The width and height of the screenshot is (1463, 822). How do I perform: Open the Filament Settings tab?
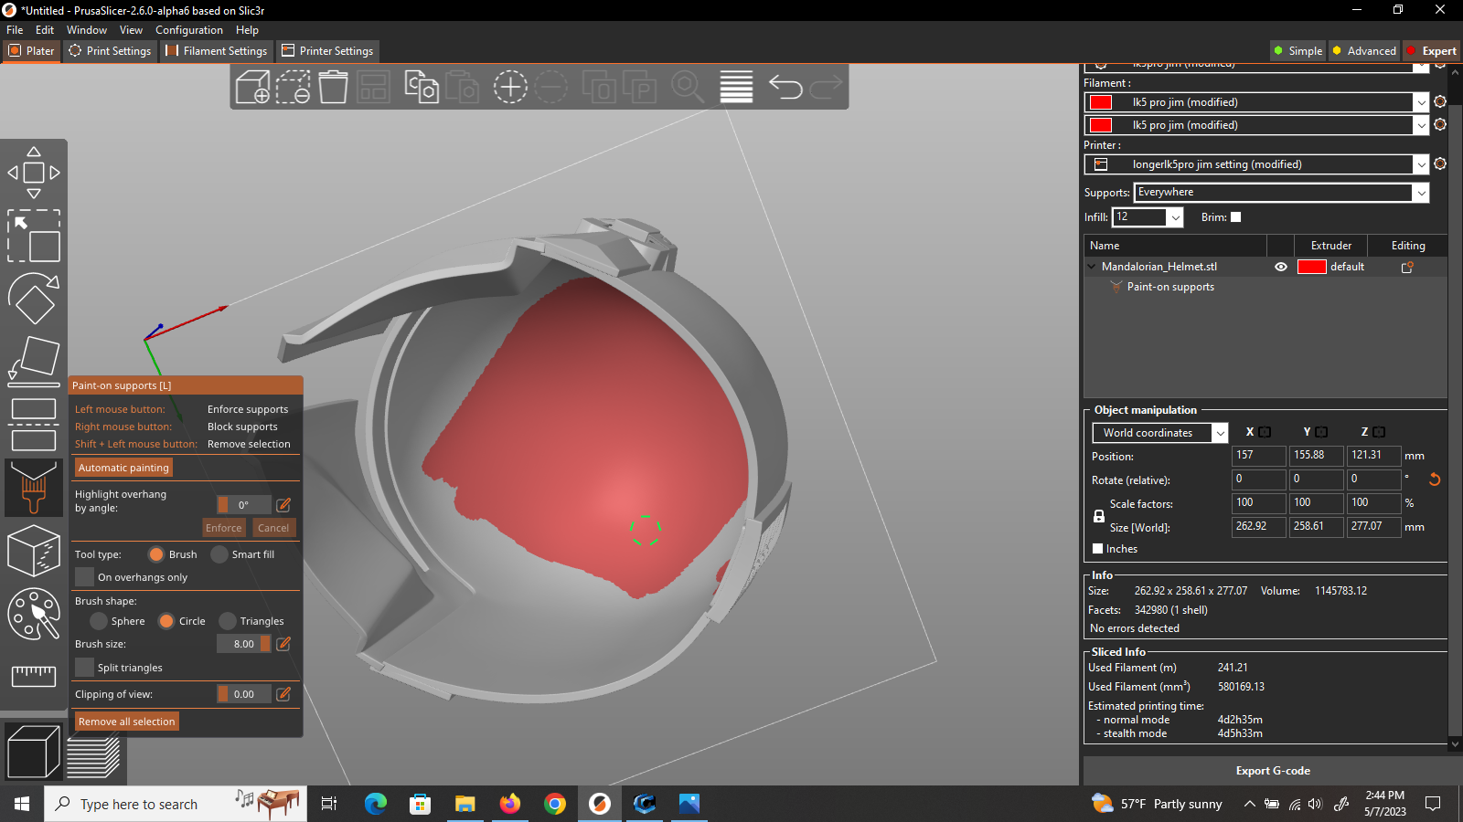point(217,51)
